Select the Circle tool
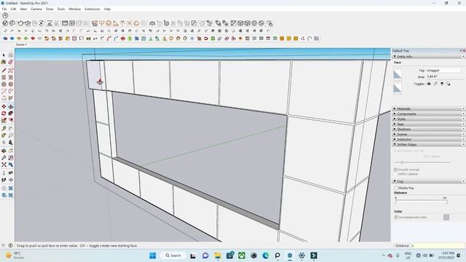The image size is (466, 262). [4, 84]
